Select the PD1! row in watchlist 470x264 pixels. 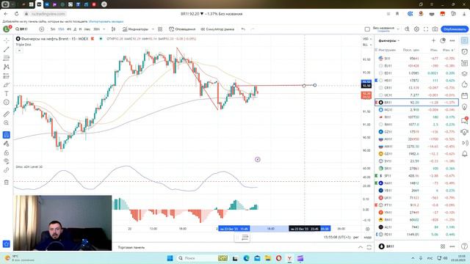(416, 235)
